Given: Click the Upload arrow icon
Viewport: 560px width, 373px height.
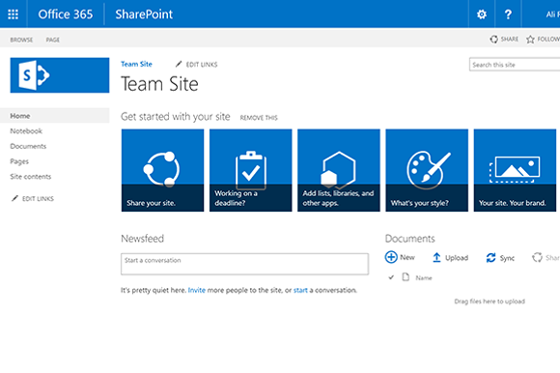Looking at the screenshot, I should click(436, 257).
